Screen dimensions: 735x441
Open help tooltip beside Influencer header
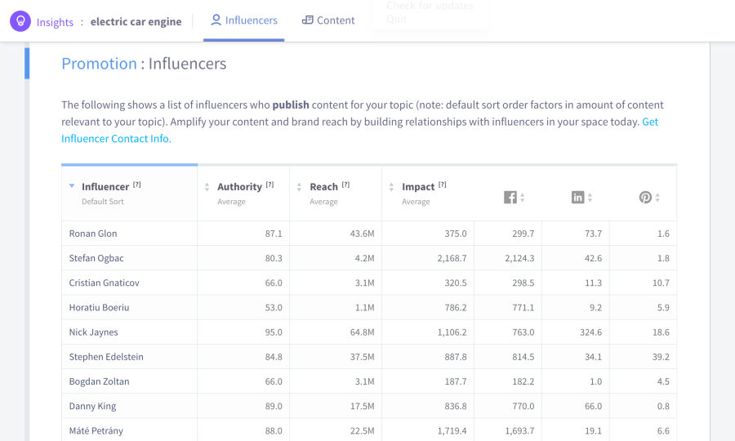tap(137, 185)
